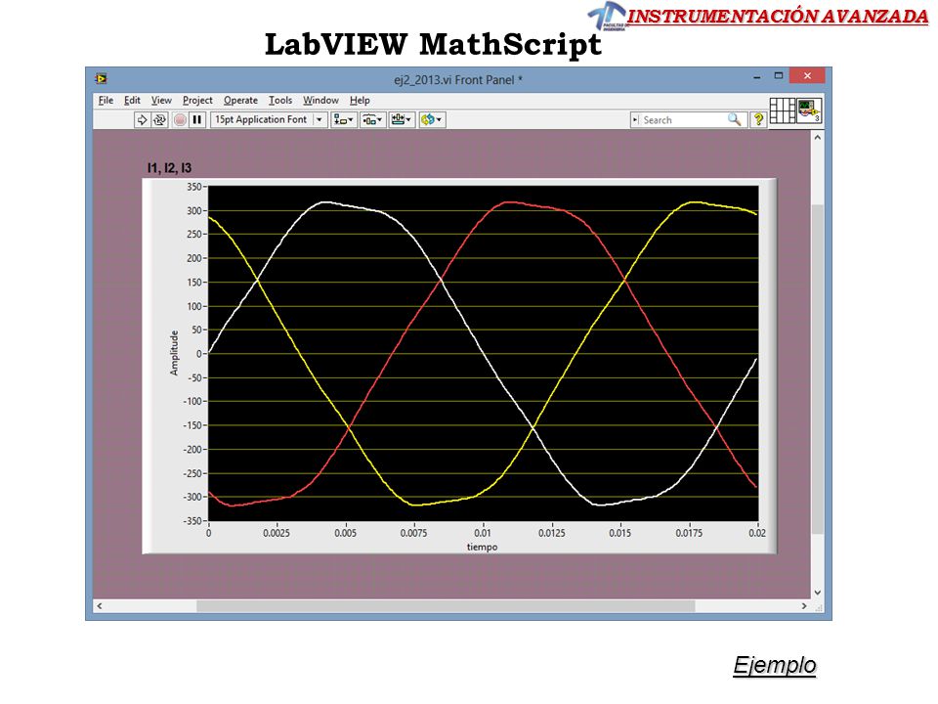Open the Distribute Objects dropdown
The width and height of the screenshot is (938, 704).
[372, 119]
